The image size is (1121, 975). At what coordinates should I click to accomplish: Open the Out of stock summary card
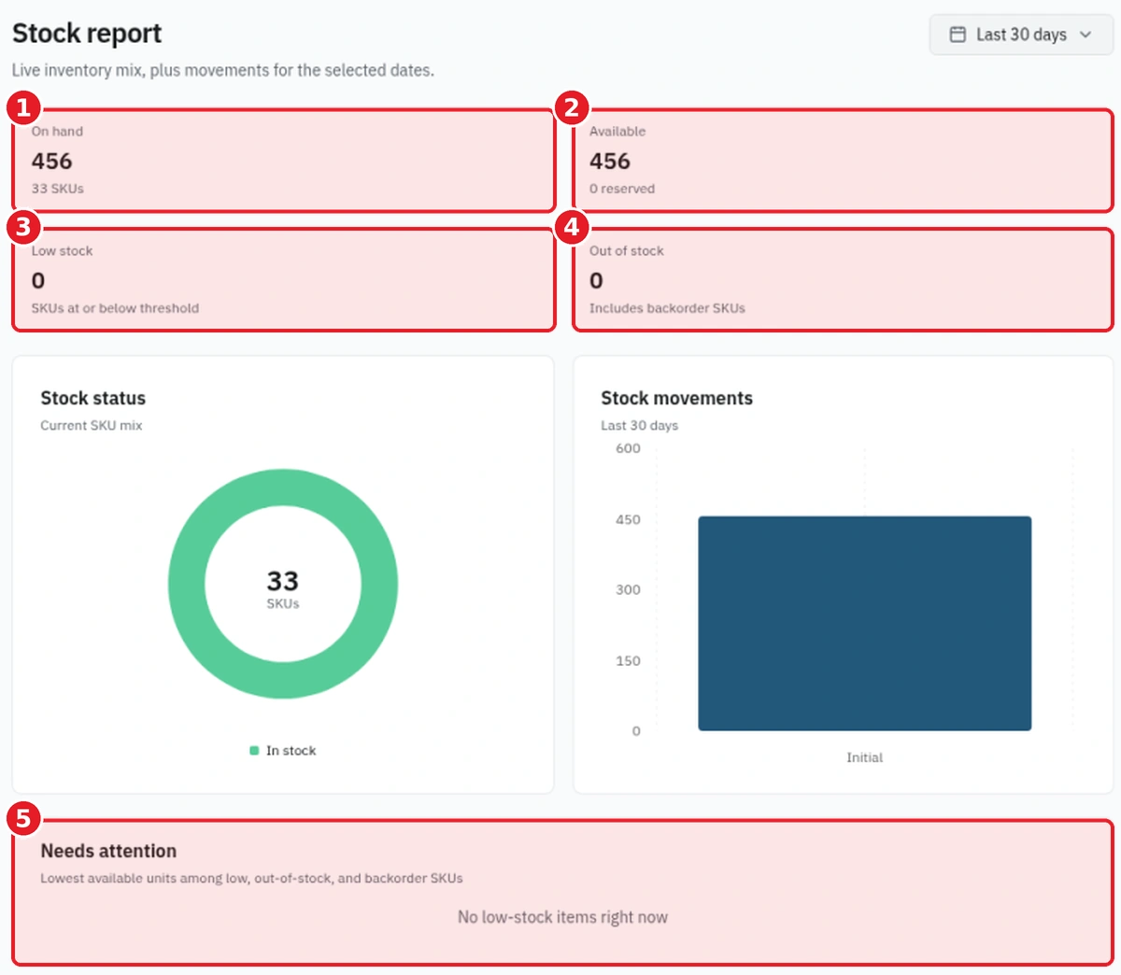tap(843, 280)
